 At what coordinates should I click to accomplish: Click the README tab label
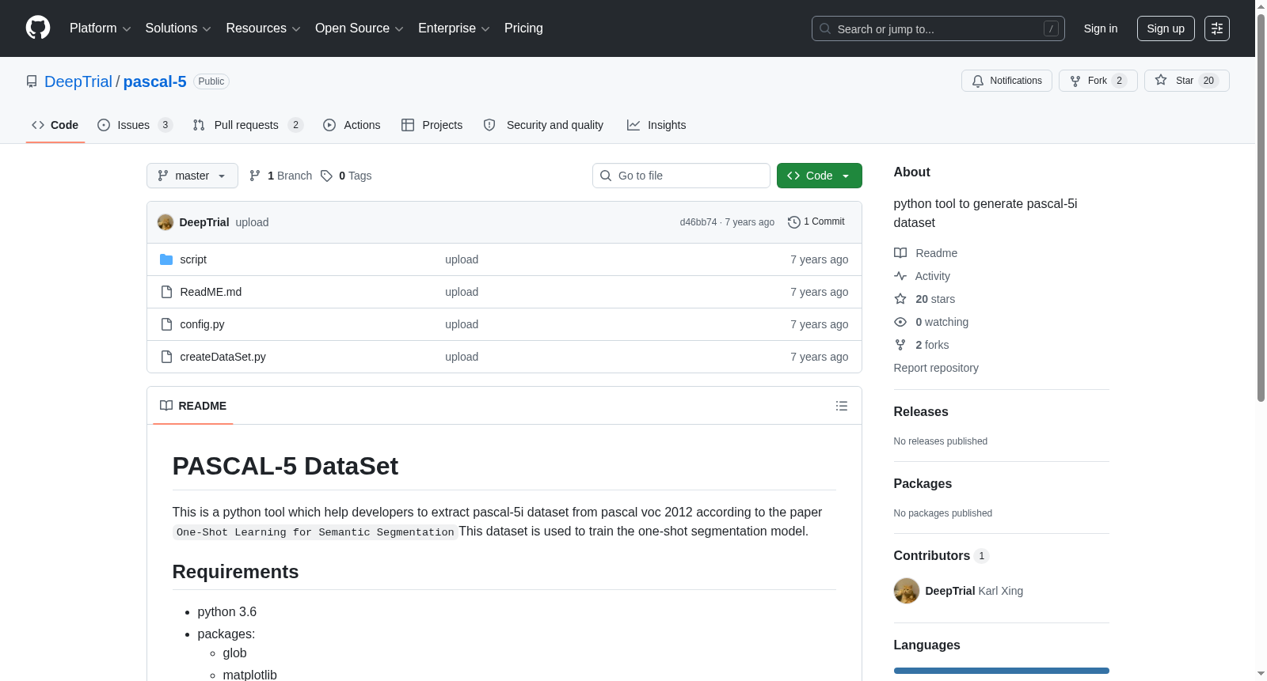(x=192, y=406)
